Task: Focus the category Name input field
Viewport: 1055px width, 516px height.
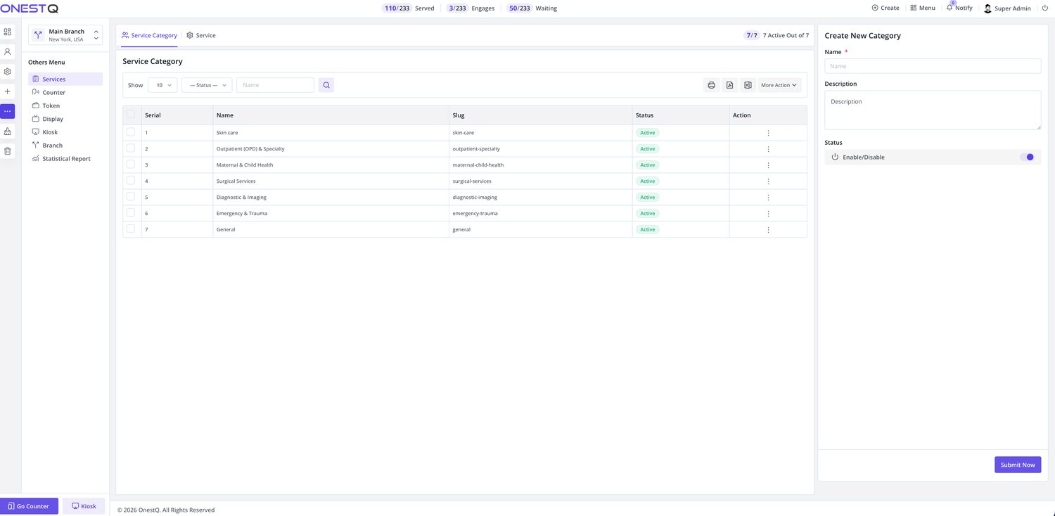Action: [x=933, y=66]
